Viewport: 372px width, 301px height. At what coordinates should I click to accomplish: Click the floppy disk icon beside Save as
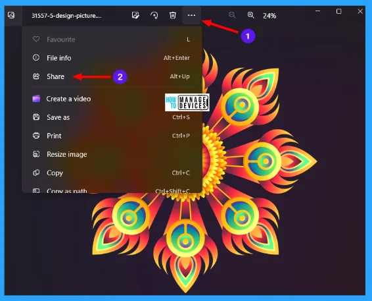(x=36, y=117)
